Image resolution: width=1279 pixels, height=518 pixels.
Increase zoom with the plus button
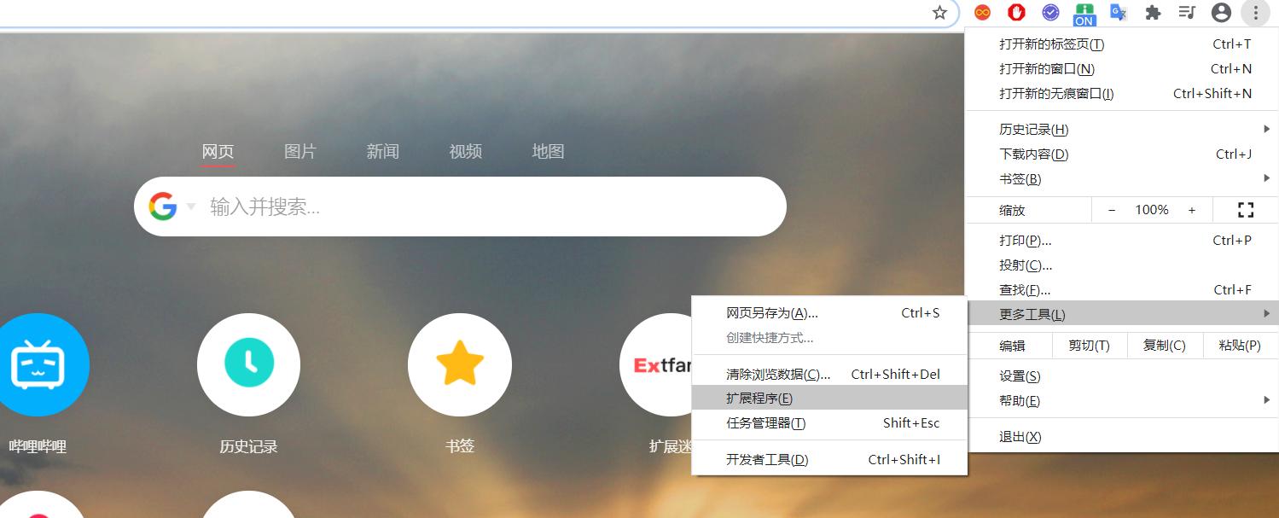click(x=1192, y=210)
